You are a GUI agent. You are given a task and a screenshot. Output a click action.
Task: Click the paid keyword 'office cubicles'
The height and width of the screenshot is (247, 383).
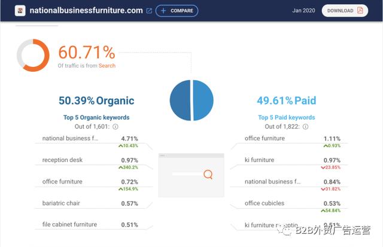tap(265, 203)
